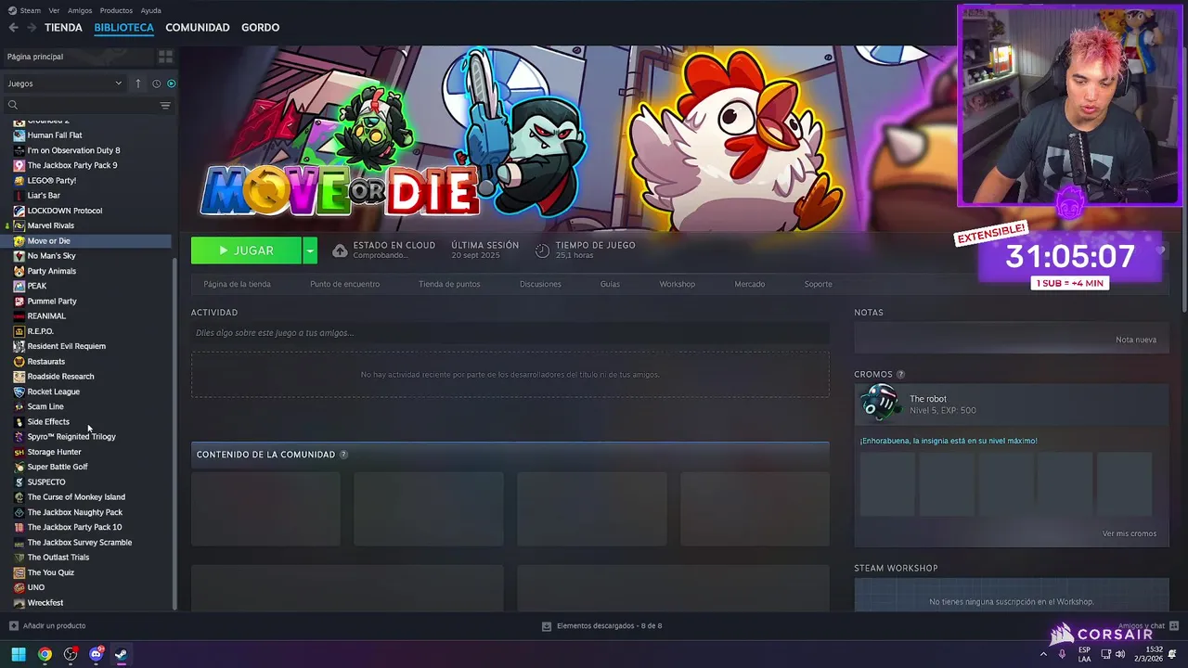
Task: Open Ver mis cromos link
Action: click(1130, 533)
